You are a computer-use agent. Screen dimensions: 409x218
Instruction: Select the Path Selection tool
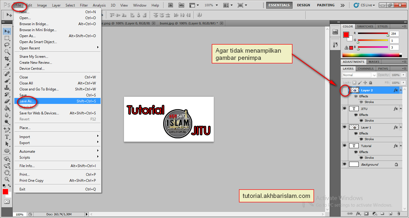(x=7, y=144)
